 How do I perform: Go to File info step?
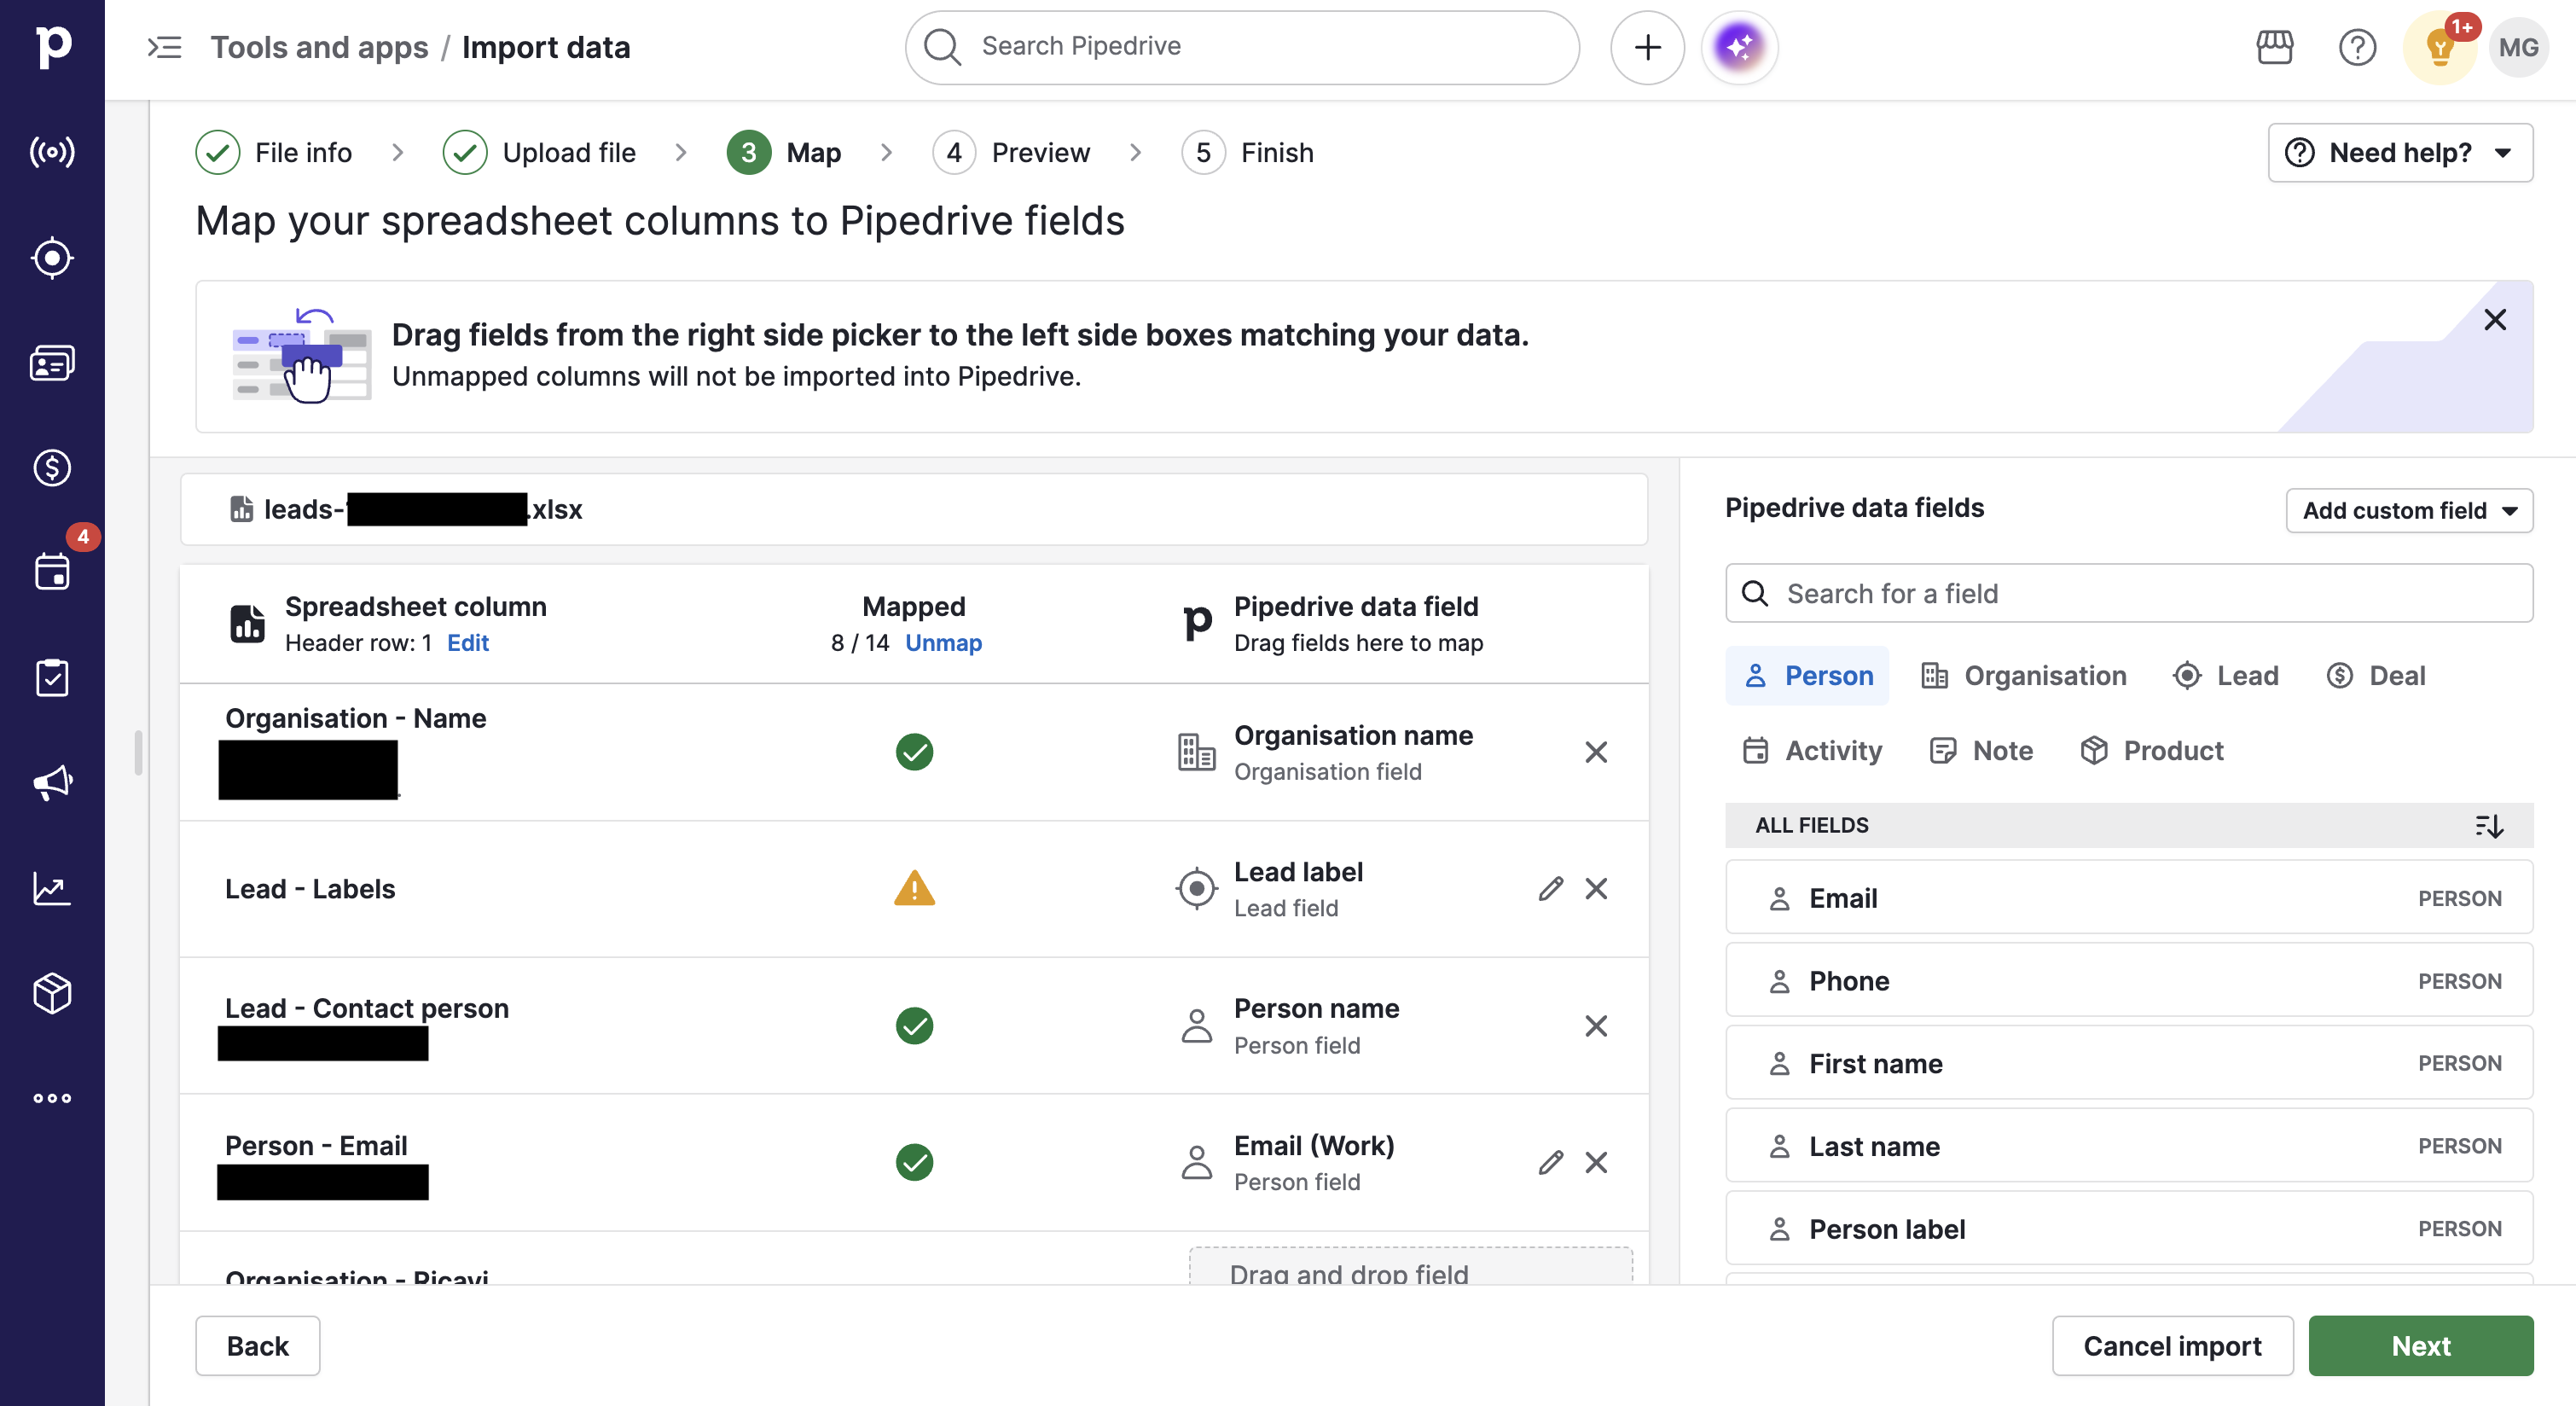click(x=274, y=152)
